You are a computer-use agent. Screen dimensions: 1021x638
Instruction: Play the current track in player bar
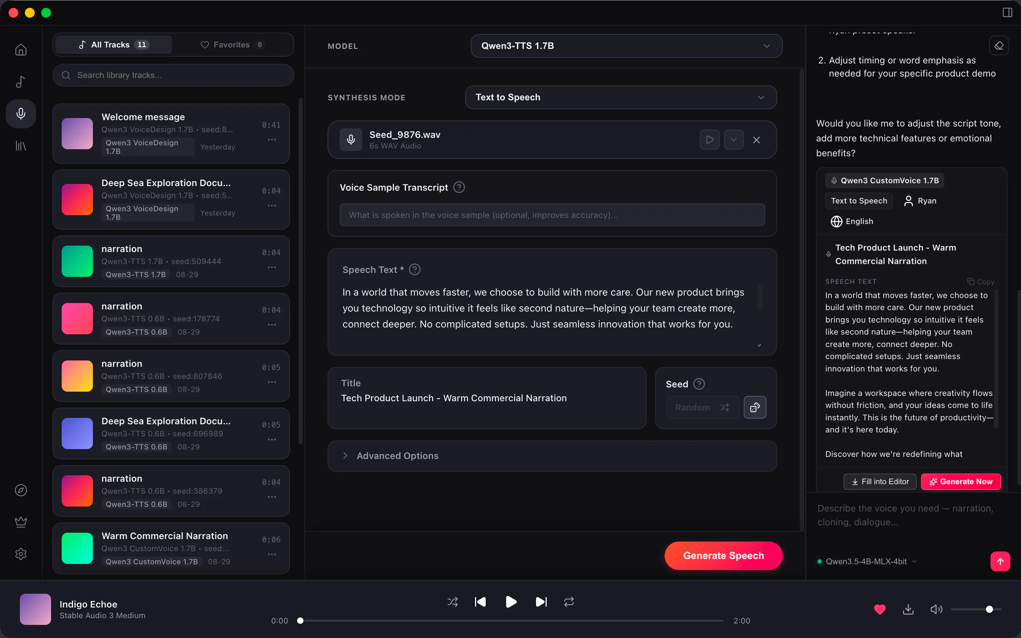click(511, 602)
